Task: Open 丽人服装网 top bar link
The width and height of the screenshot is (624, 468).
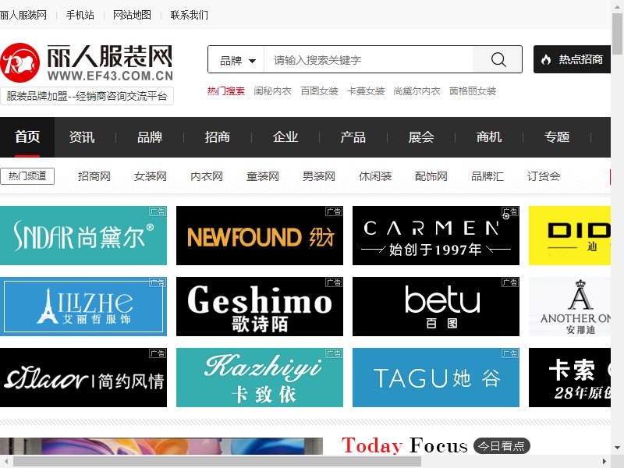Action: (x=23, y=15)
